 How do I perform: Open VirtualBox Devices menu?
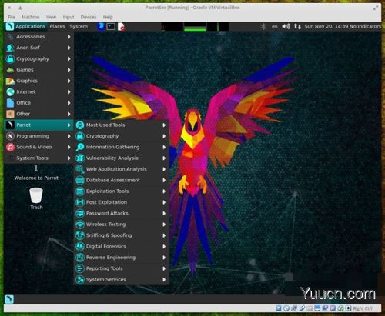coord(89,17)
